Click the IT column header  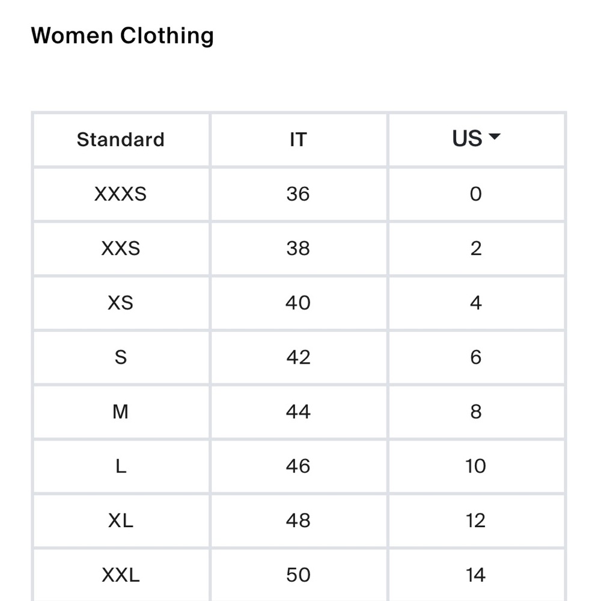(x=297, y=139)
